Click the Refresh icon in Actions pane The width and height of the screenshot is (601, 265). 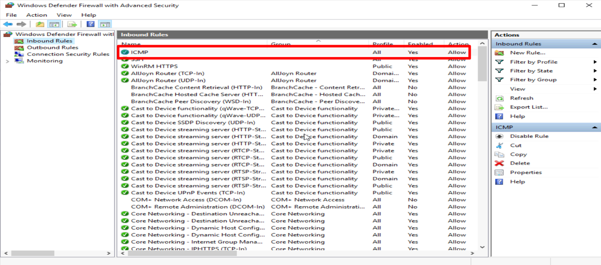[x=500, y=98]
